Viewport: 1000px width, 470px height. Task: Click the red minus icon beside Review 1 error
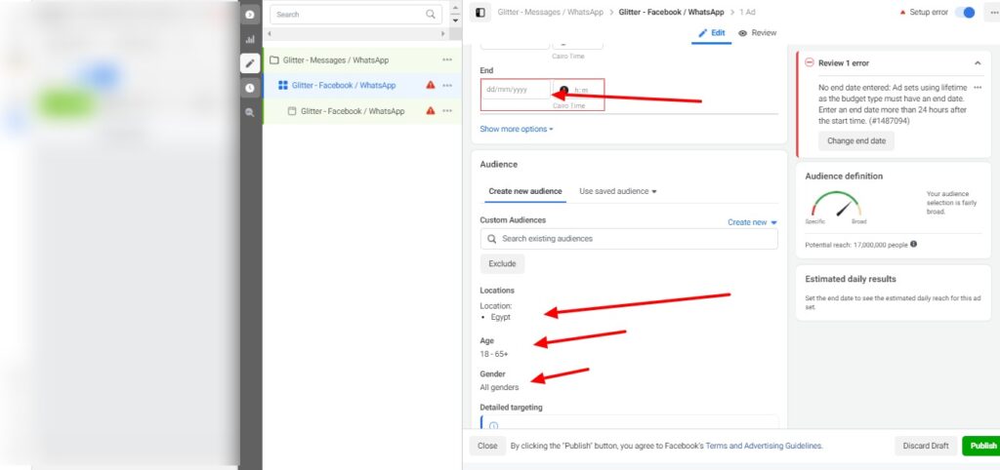tap(810, 62)
